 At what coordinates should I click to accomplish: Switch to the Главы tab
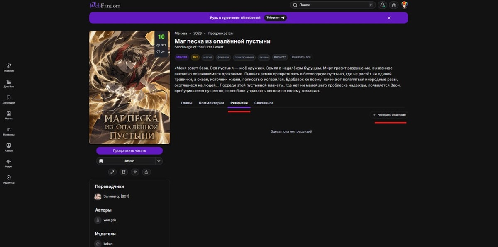[187, 103]
